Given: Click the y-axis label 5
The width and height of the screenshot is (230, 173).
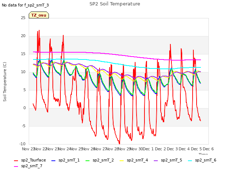Looking at the screenshot, I should coord(24,90).
